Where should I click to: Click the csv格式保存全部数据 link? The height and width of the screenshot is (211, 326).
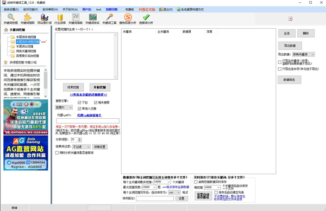pos(175,187)
